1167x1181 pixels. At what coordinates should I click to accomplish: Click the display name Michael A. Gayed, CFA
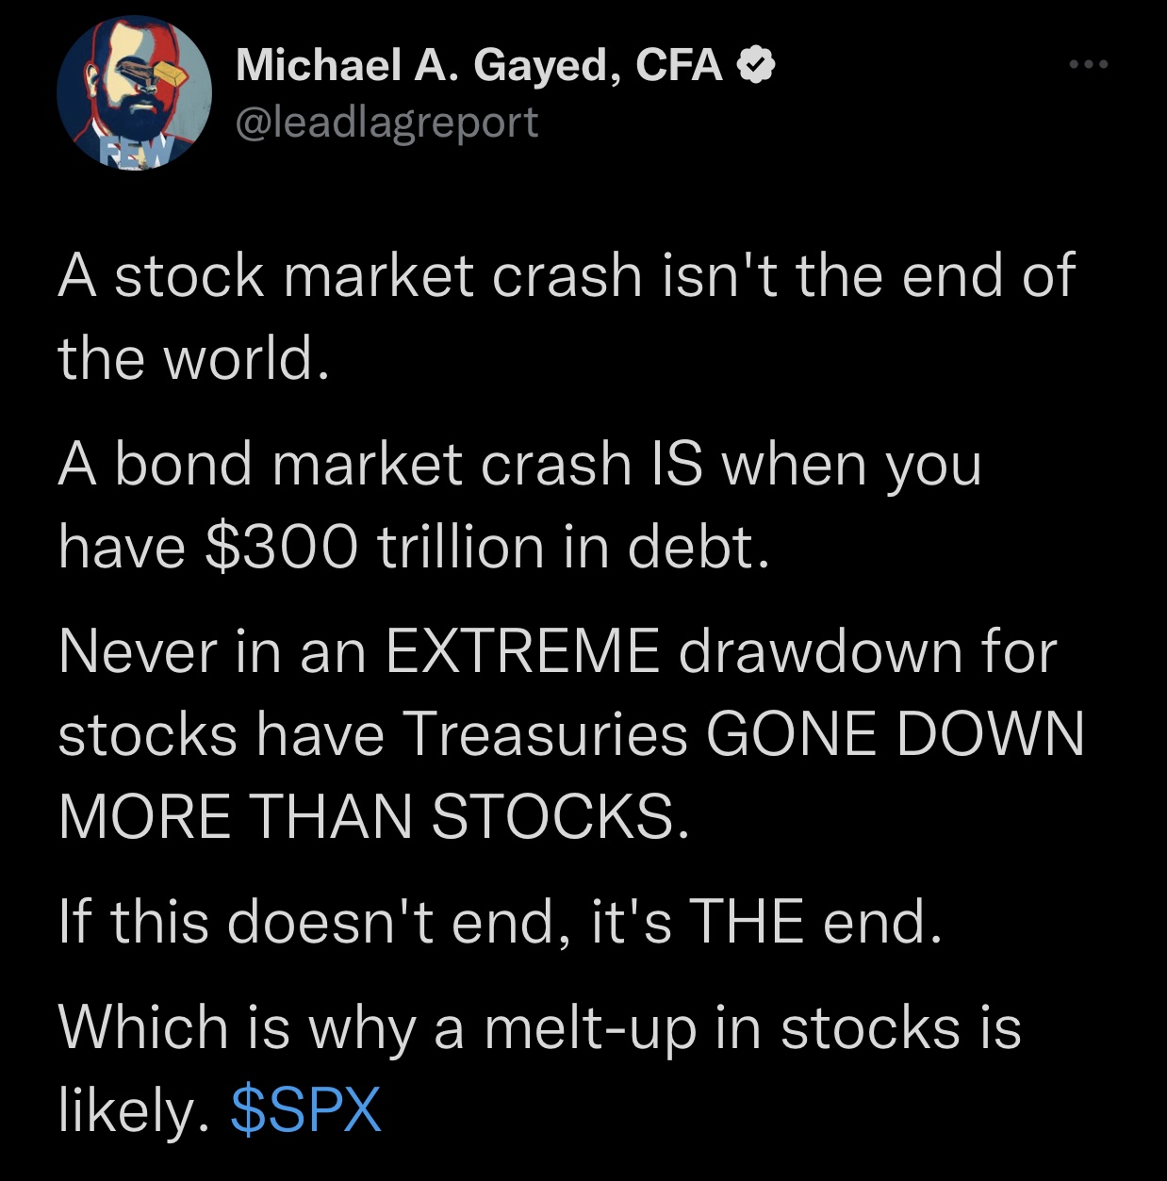[x=479, y=64]
